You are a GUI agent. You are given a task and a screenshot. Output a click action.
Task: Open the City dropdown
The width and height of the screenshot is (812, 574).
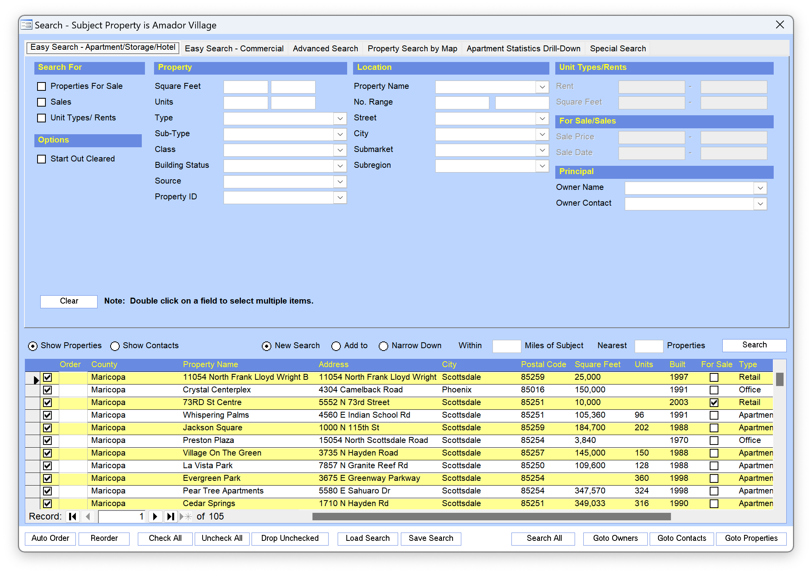(542, 134)
